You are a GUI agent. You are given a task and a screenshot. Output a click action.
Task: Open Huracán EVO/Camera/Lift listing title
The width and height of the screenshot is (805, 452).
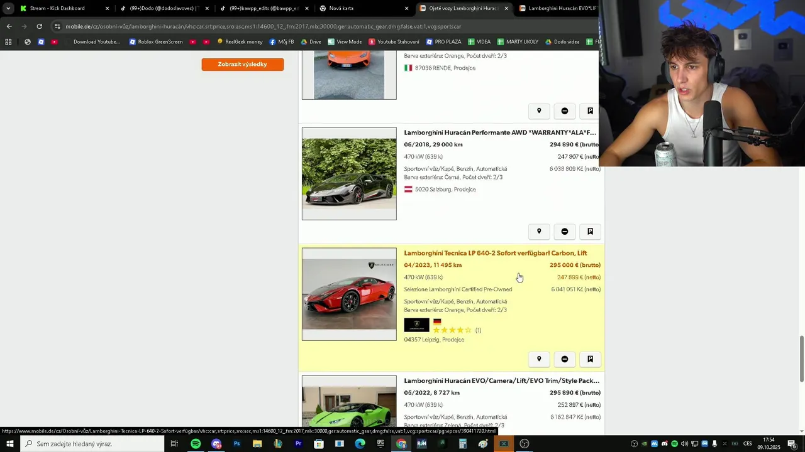tap(502, 380)
